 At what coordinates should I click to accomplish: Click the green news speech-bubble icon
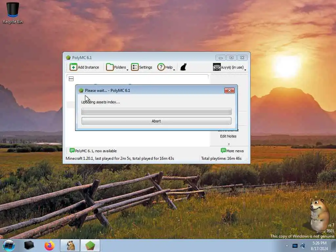[x=72, y=150]
